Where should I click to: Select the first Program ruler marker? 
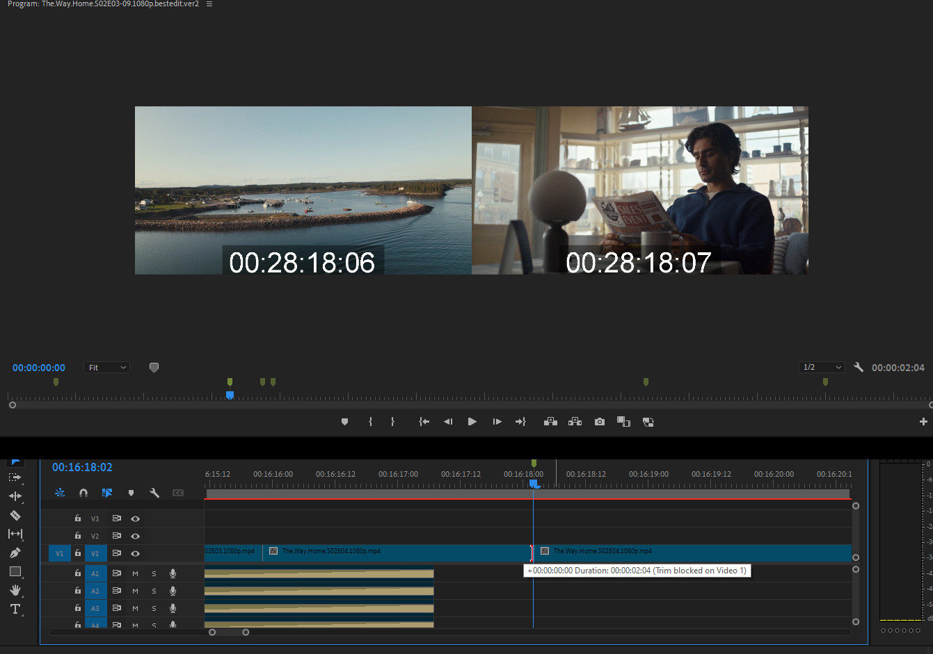click(56, 382)
